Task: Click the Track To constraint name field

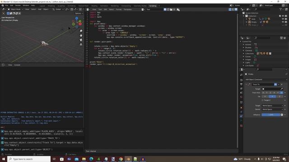Action: coord(263,85)
